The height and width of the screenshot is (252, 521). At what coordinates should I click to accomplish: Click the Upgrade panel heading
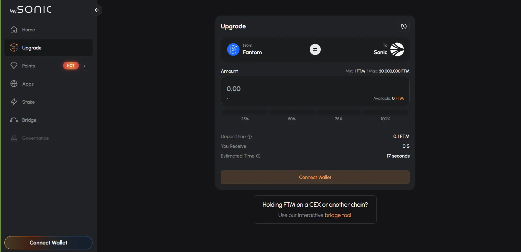[233, 26]
